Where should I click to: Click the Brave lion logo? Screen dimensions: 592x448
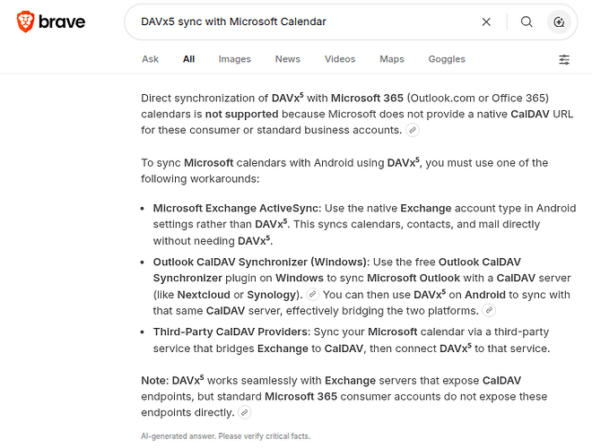[25, 22]
